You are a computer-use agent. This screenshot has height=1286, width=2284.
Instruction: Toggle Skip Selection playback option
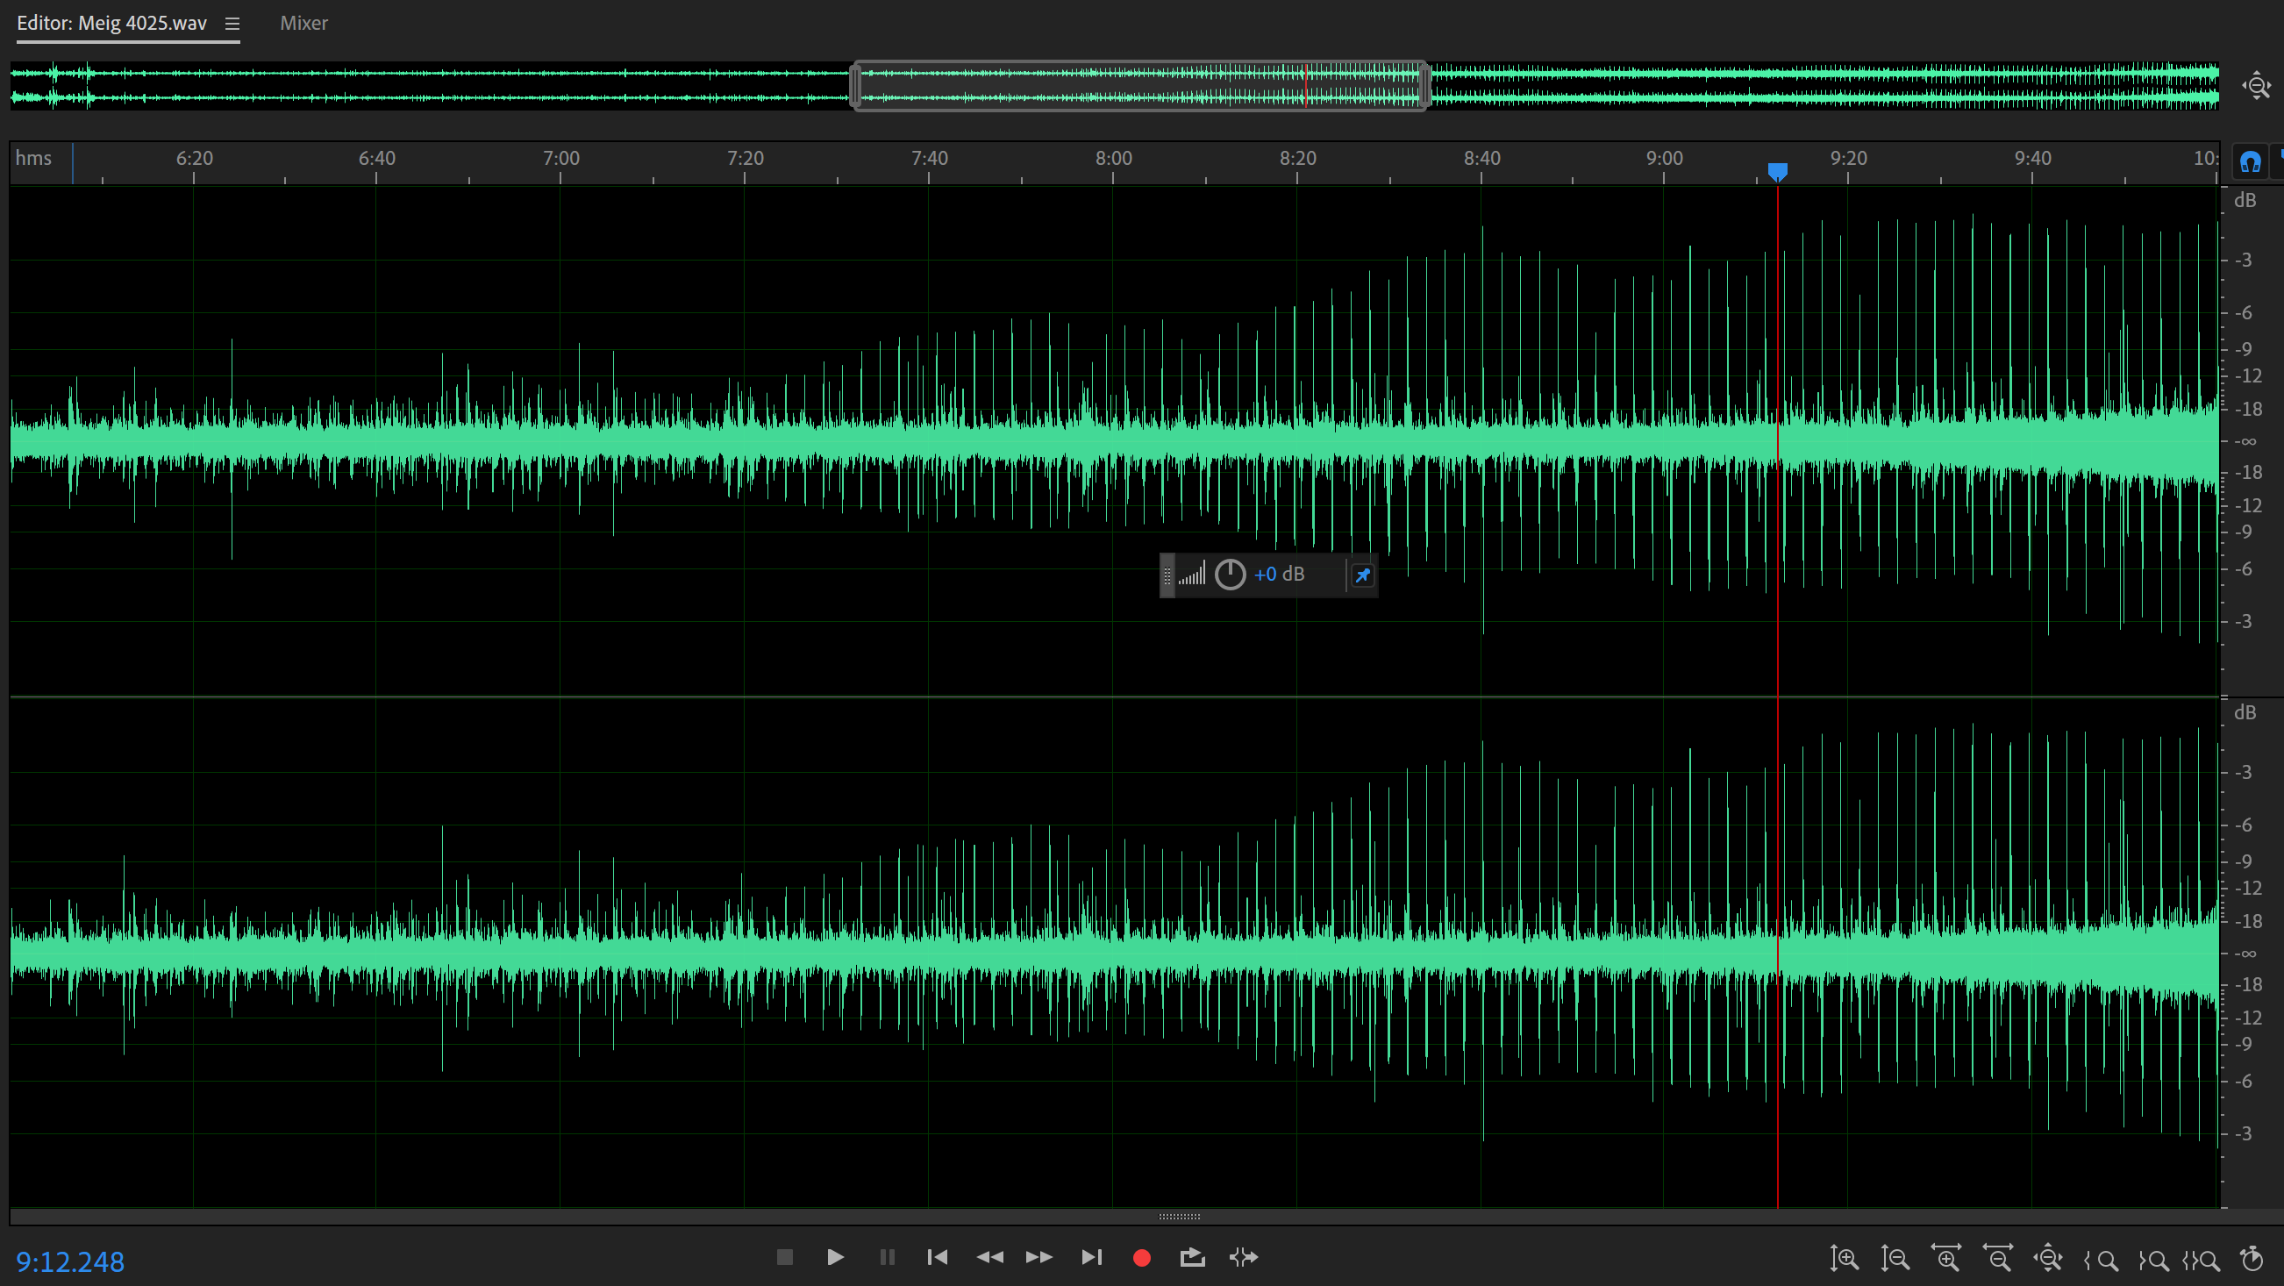tap(1243, 1257)
